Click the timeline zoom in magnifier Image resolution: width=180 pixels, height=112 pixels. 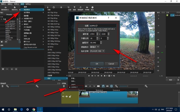[146, 86]
